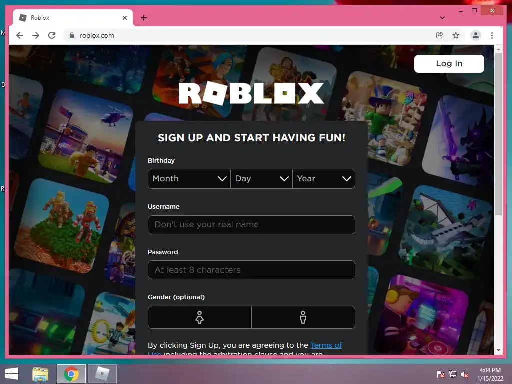Click the Chrome taskbar icon
Image resolution: width=512 pixels, height=384 pixels.
click(71, 374)
